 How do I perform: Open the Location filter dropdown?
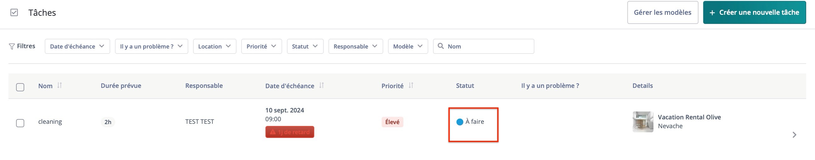click(214, 47)
